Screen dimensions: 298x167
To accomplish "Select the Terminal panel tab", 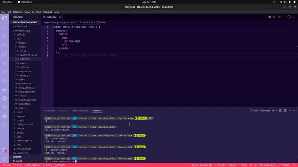I will [97, 111].
